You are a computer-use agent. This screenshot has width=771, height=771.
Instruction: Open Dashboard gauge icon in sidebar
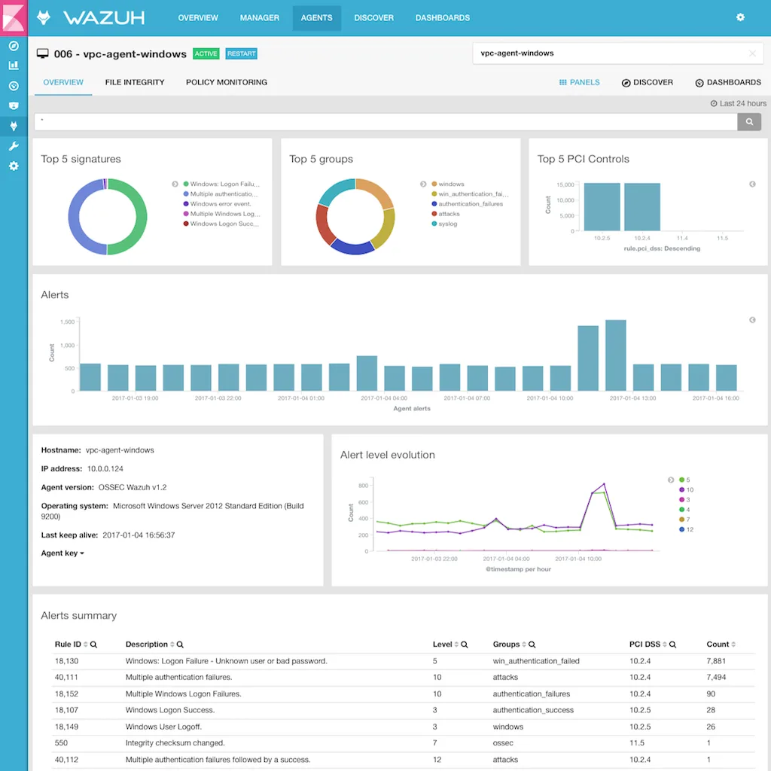pos(14,86)
